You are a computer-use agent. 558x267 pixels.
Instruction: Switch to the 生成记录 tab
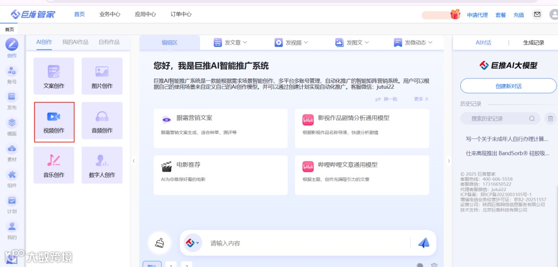pos(533,43)
